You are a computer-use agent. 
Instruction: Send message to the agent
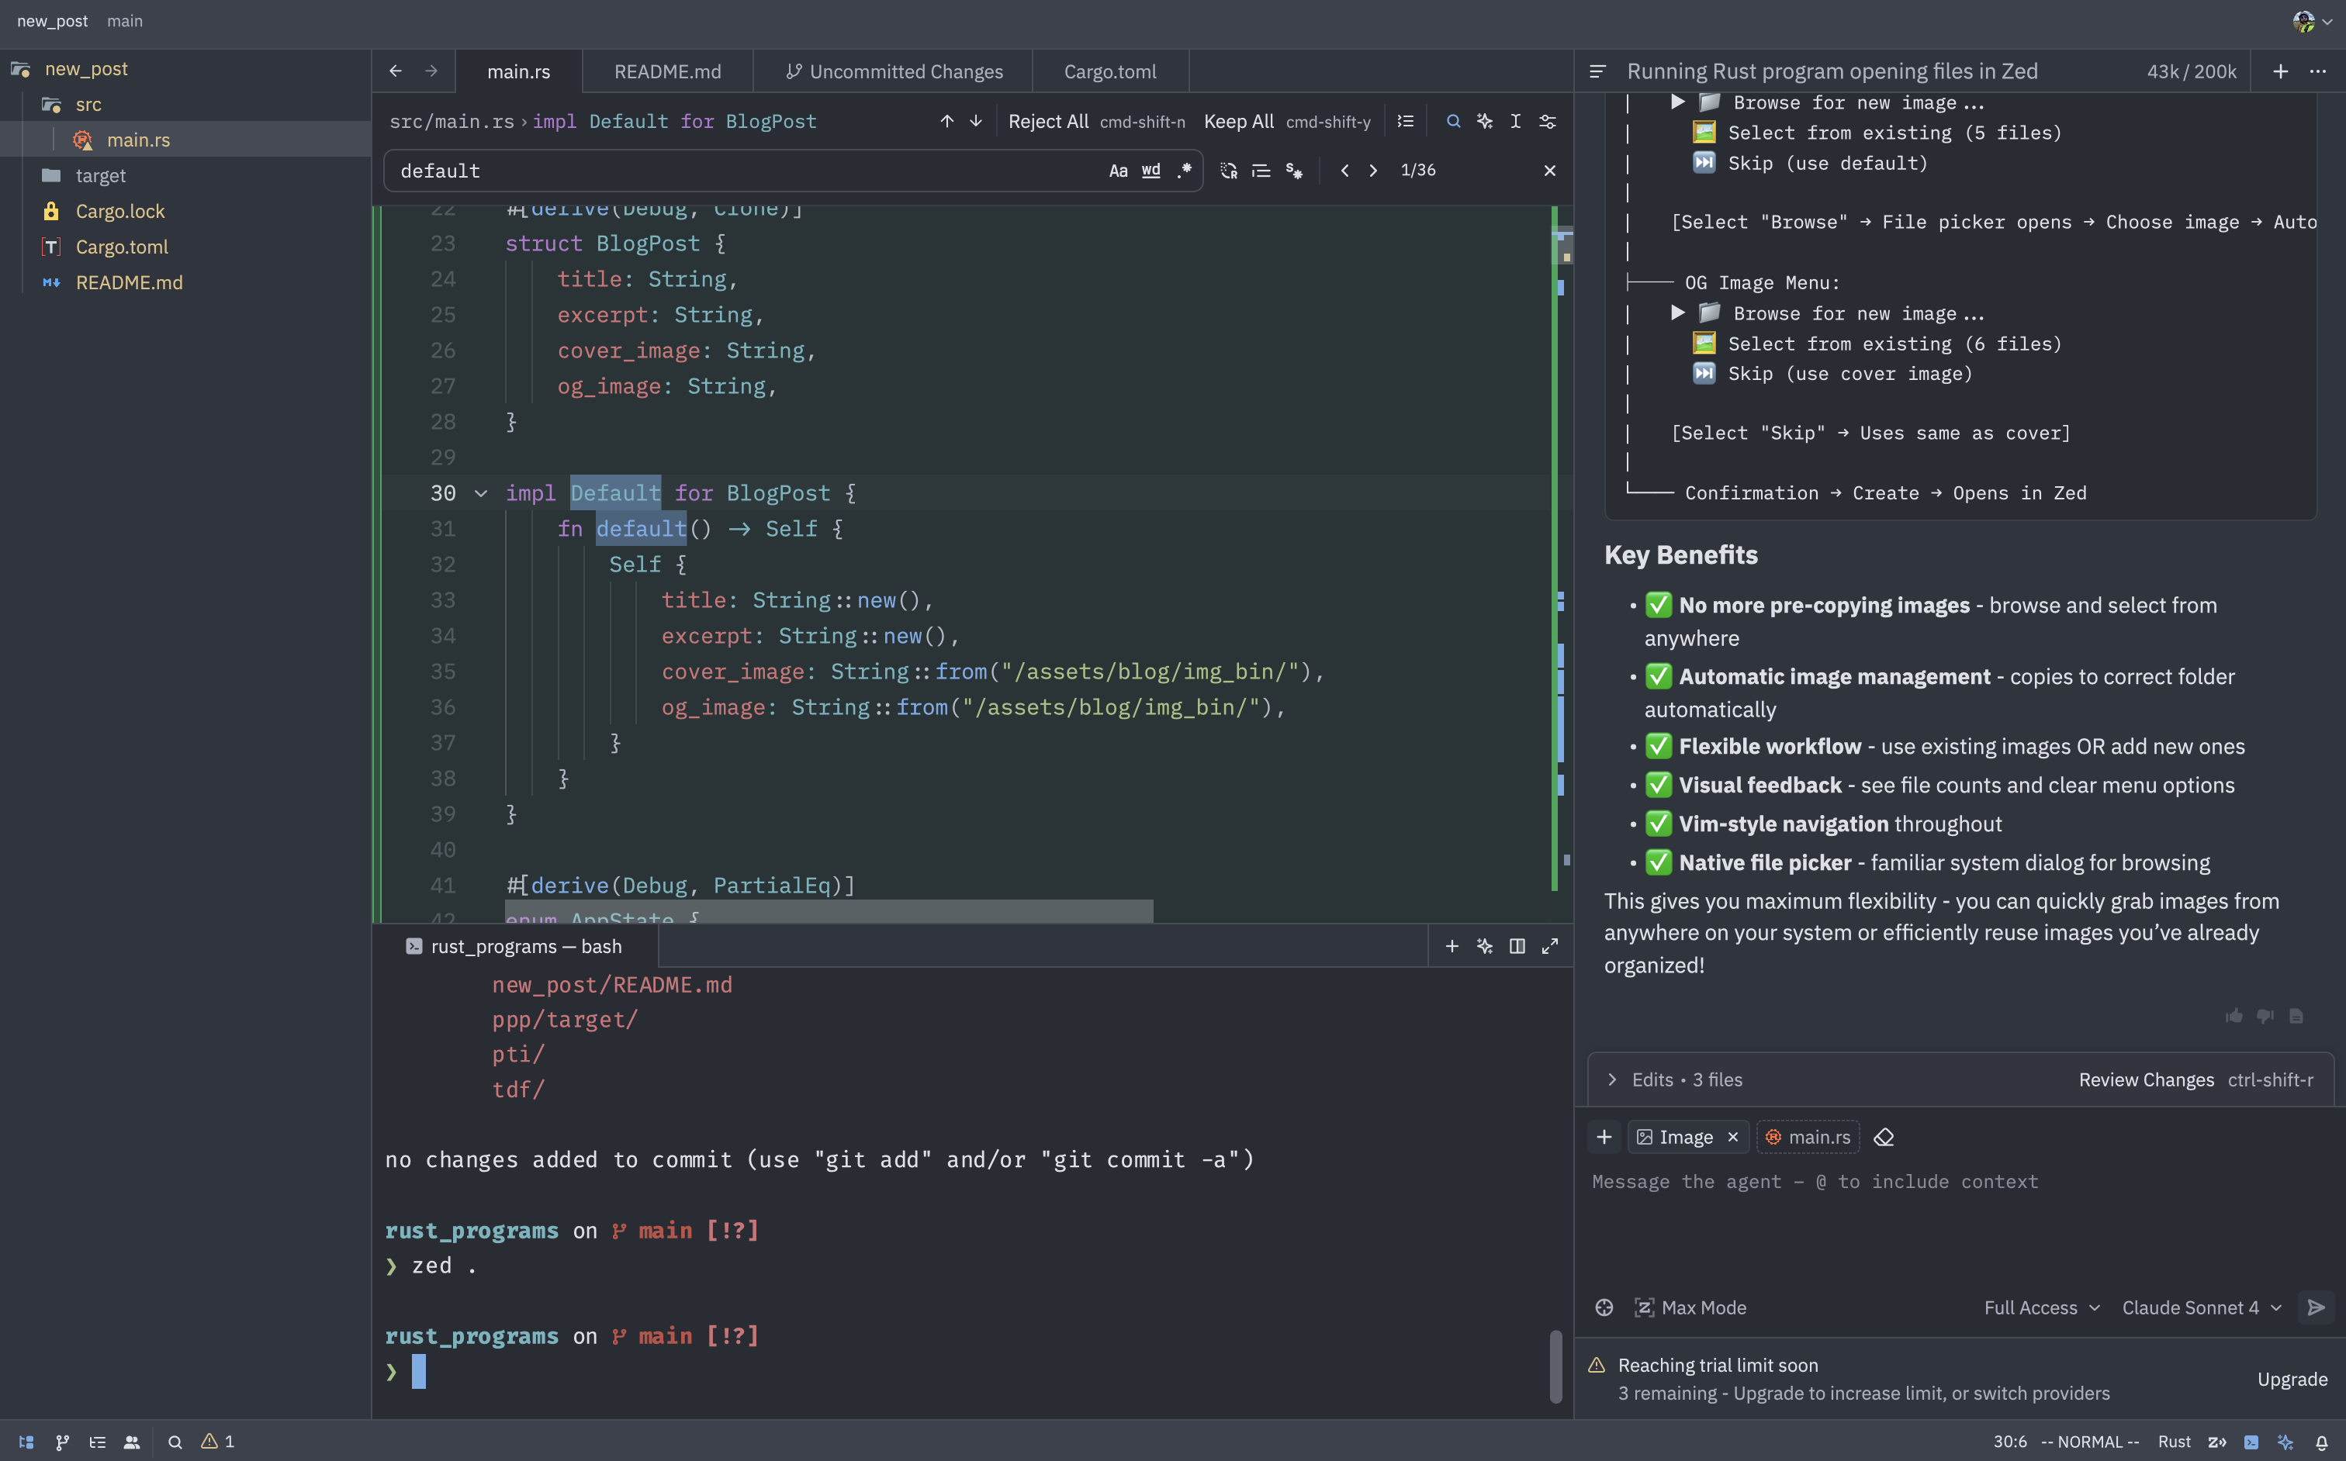(2316, 1307)
